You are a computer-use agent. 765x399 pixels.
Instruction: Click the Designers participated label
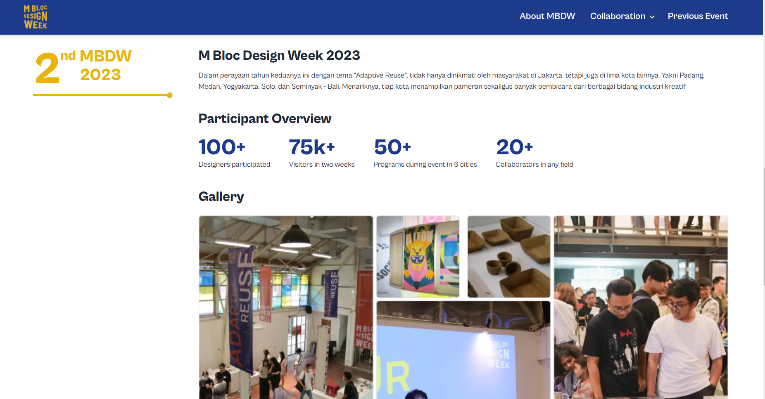pos(234,164)
